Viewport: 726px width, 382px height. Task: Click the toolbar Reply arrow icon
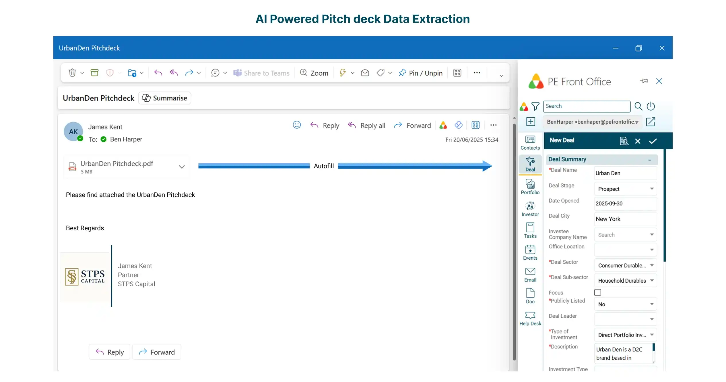point(158,73)
